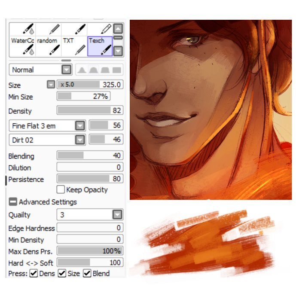Pick the gray pencil icon in the top tool row
This screenshot has width=296, height=296.
tap(55, 29)
